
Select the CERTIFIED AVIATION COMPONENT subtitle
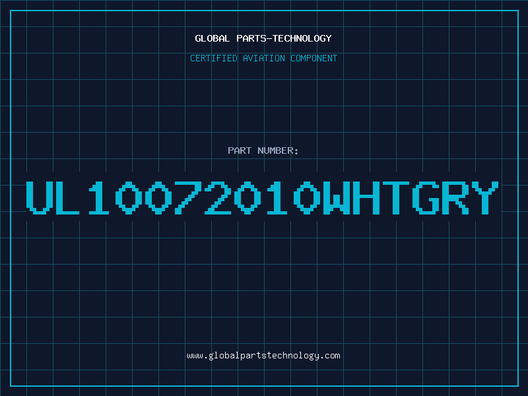263,58
